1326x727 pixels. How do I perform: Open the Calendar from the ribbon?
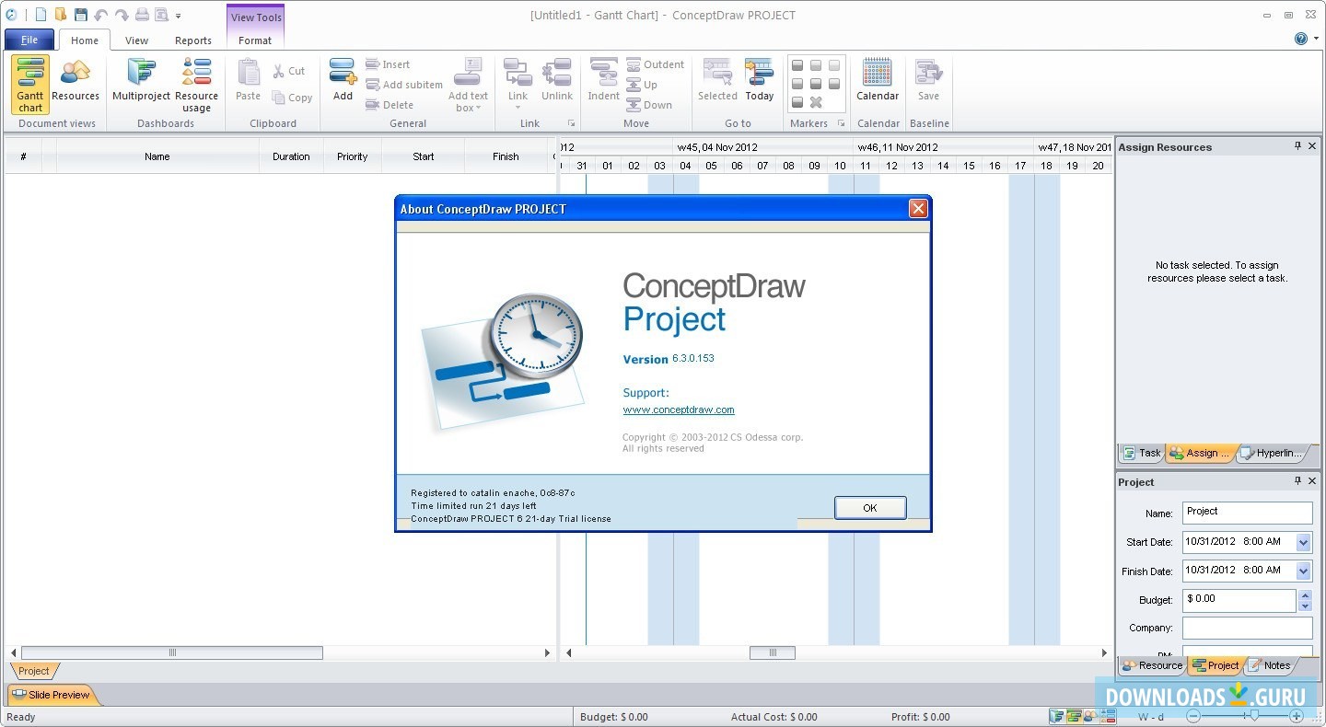pyautogui.click(x=878, y=79)
